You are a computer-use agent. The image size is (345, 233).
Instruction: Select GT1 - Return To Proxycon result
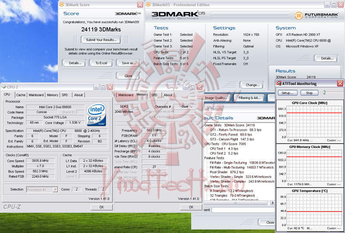pyautogui.click(x=235, y=130)
